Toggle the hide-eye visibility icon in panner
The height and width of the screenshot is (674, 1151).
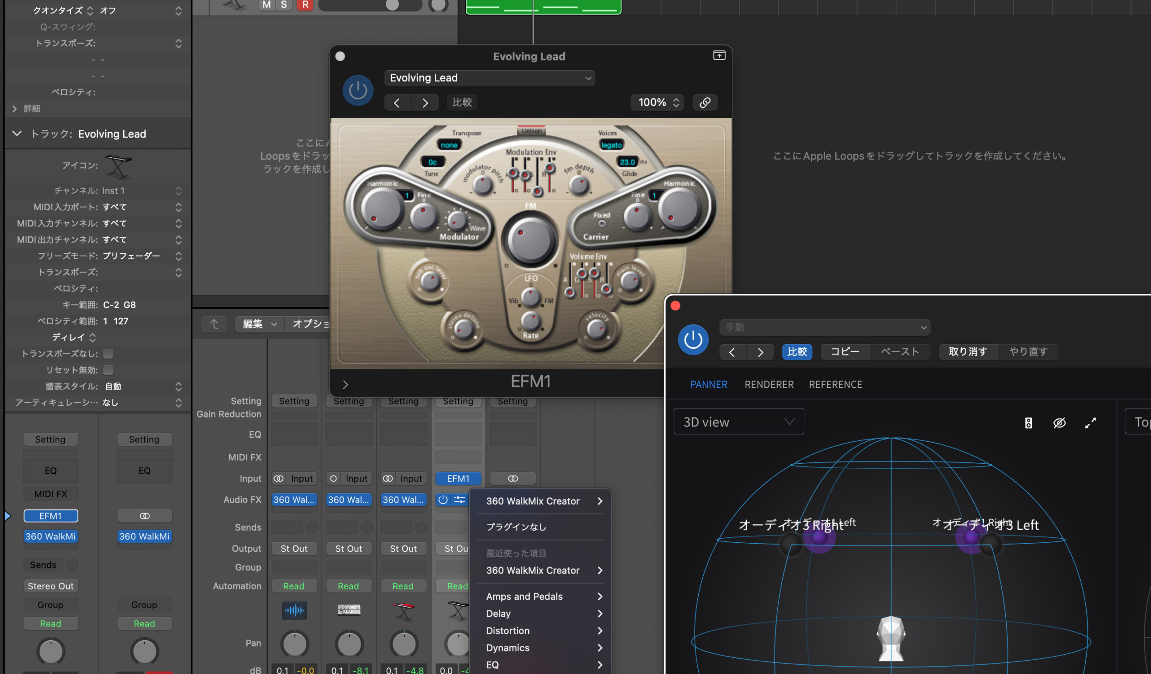click(1059, 423)
